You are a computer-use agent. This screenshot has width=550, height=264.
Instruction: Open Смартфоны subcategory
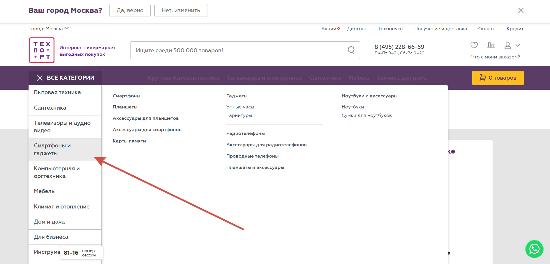point(126,96)
